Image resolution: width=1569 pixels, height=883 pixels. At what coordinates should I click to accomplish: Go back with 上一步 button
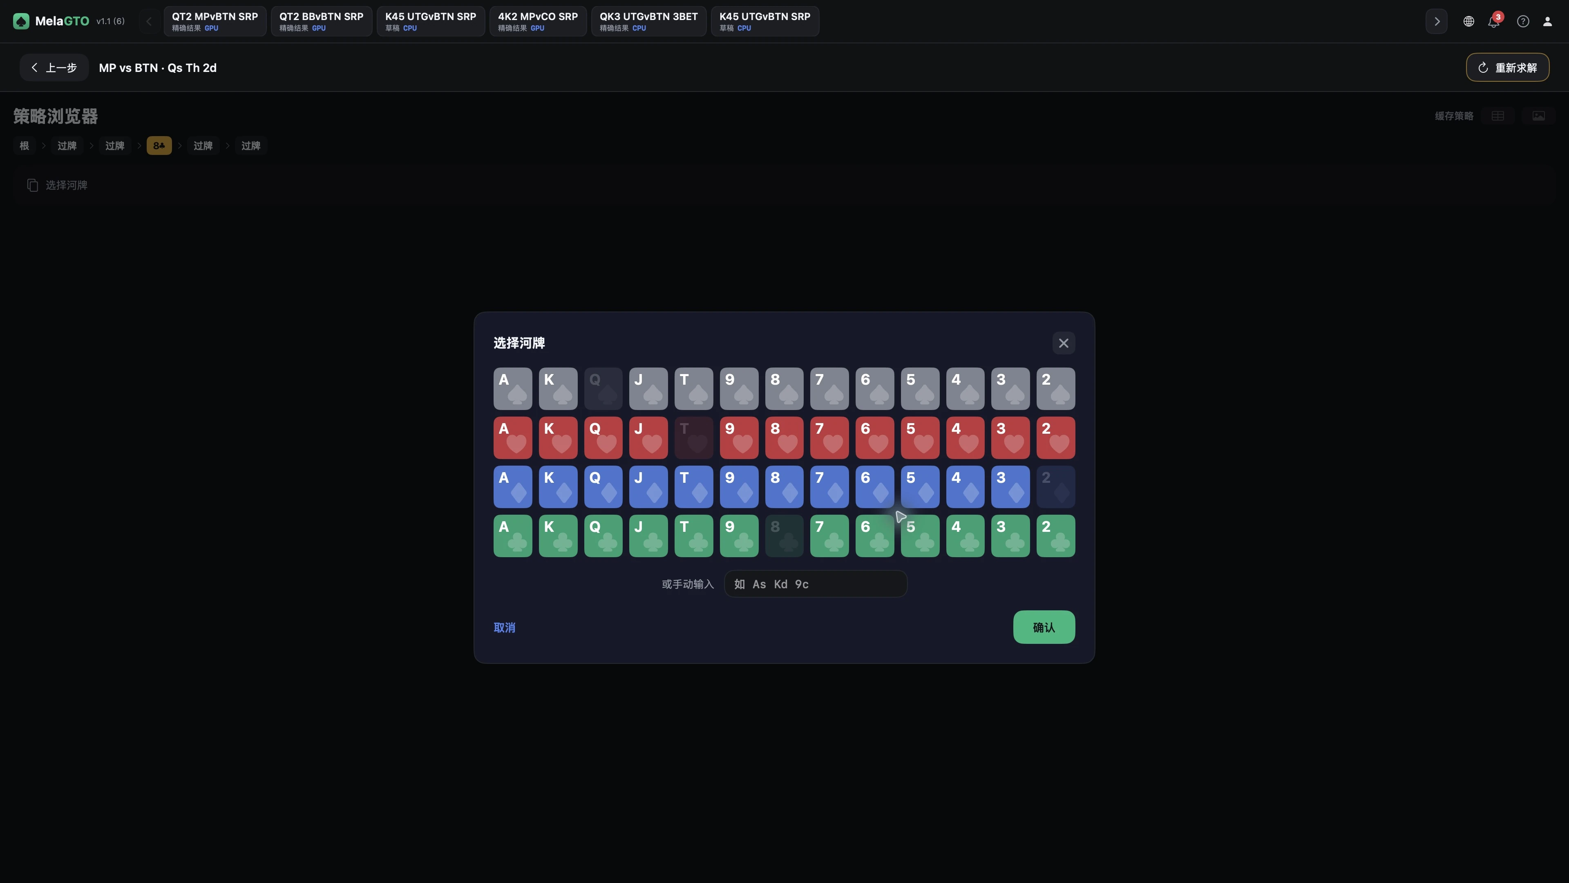pos(54,67)
